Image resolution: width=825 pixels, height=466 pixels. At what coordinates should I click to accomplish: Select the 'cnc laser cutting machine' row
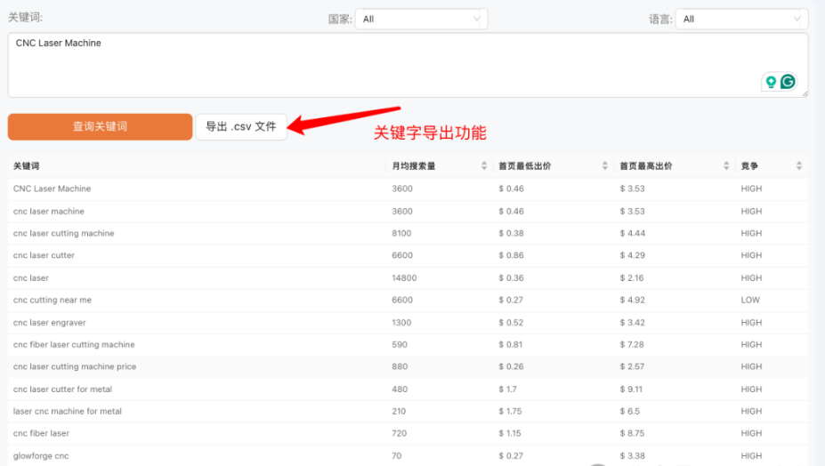64,233
